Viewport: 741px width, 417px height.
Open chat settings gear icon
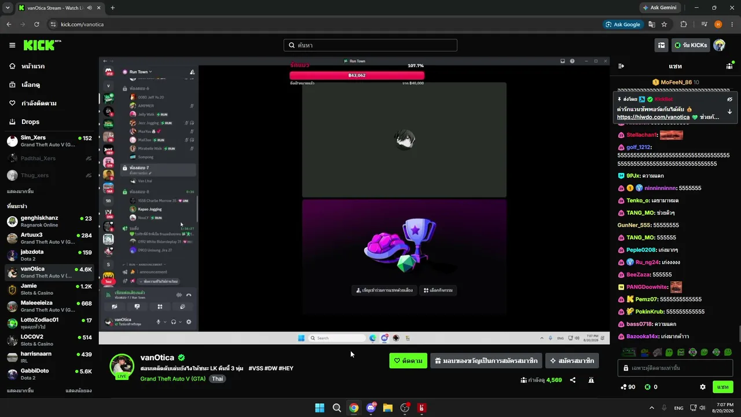tap(703, 387)
